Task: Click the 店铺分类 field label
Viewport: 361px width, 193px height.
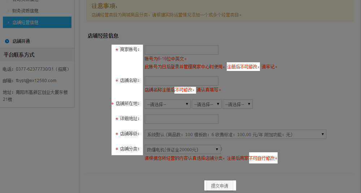Action: (130, 149)
